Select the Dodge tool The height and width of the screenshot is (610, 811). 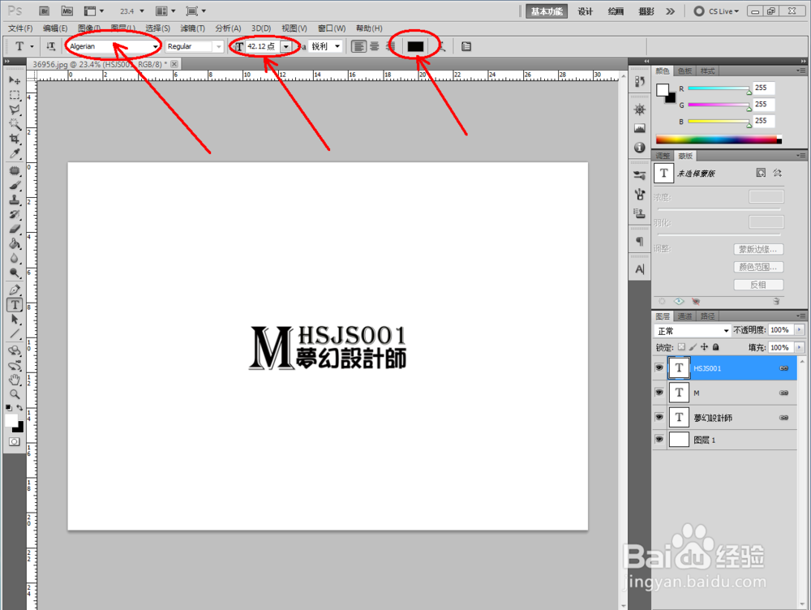15,273
